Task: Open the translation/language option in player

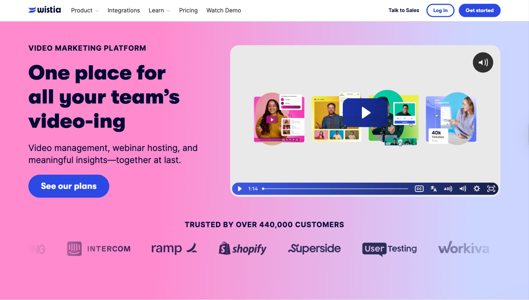Action: point(434,188)
